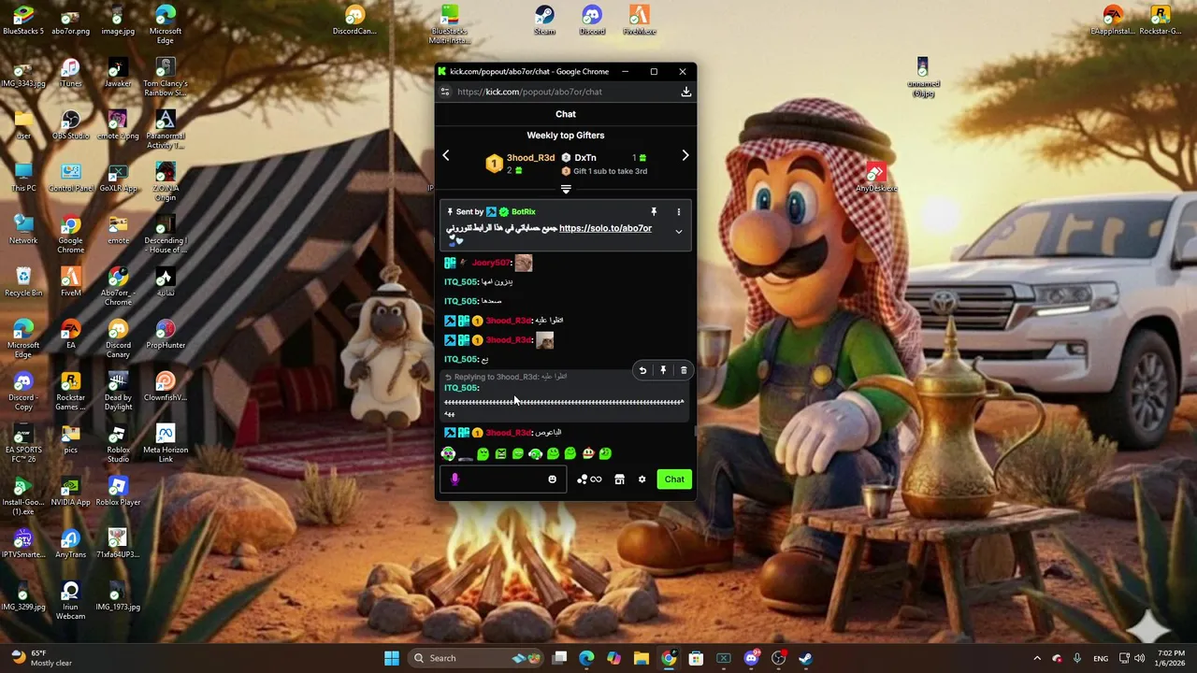
Task: Open AnyDesk.exe desktop icon
Action: pos(875,178)
